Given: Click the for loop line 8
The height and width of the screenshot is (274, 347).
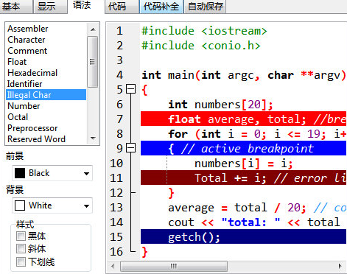Looking at the screenshot, I should [x=257, y=134].
